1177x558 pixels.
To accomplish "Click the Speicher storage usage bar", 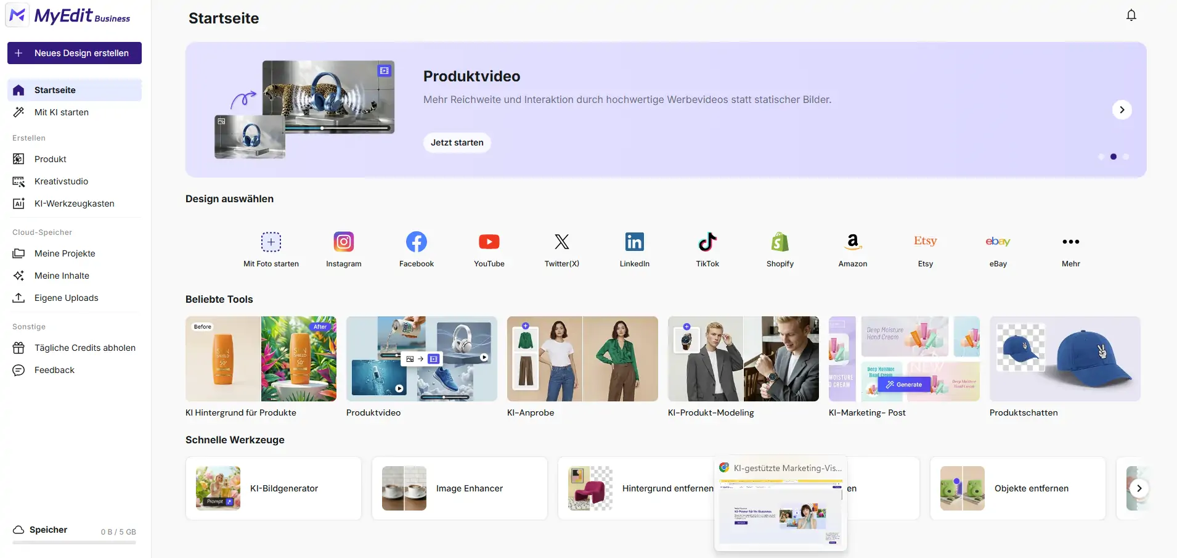I will coord(74,543).
